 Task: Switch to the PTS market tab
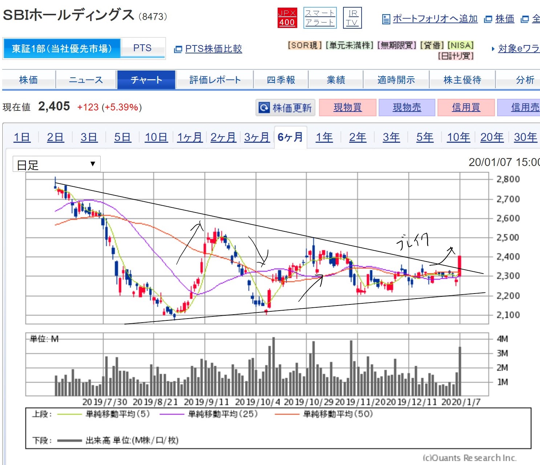[142, 48]
